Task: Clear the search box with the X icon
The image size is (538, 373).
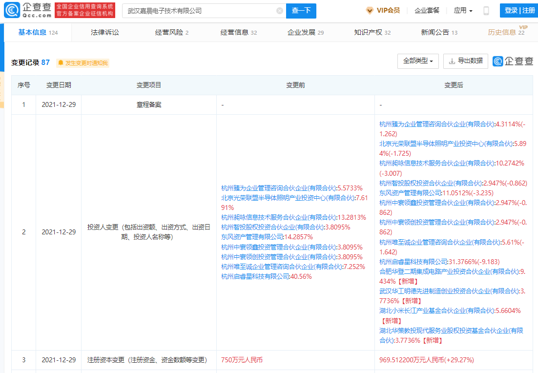Action: coord(280,11)
